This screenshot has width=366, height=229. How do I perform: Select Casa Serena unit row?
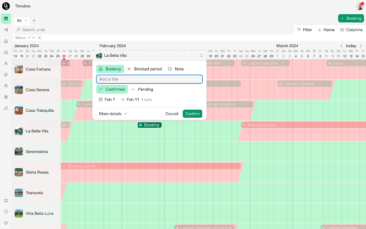click(x=37, y=90)
